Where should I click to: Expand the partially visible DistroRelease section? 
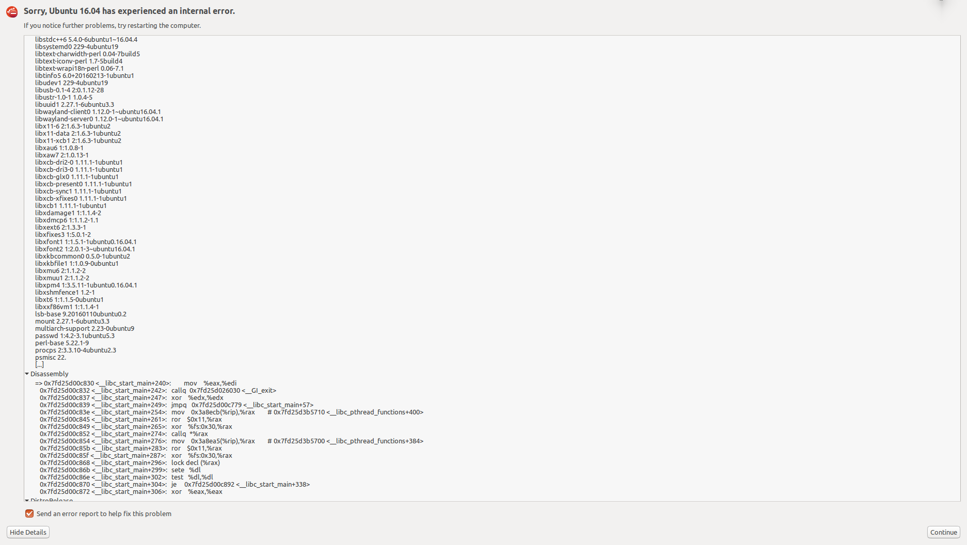click(27, 500)
